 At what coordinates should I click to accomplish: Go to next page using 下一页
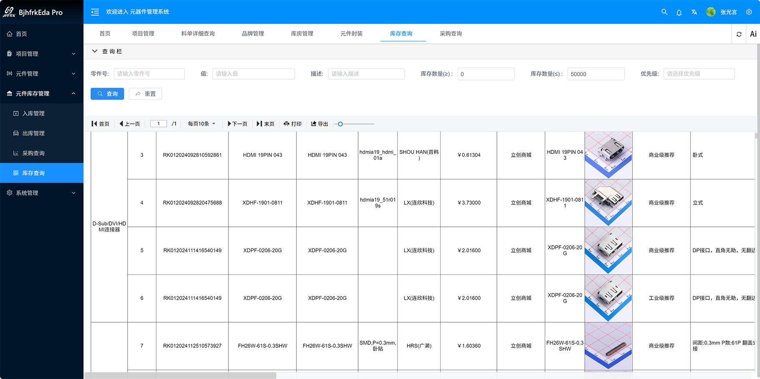[x=237, y=124]
